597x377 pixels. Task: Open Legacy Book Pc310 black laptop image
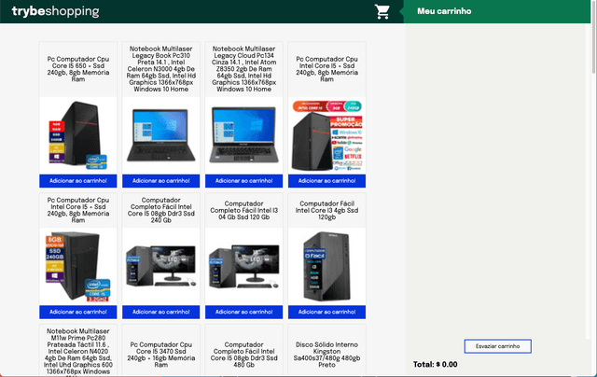click(x=161, y=135)
